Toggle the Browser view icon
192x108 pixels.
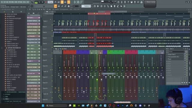point(108,6)
